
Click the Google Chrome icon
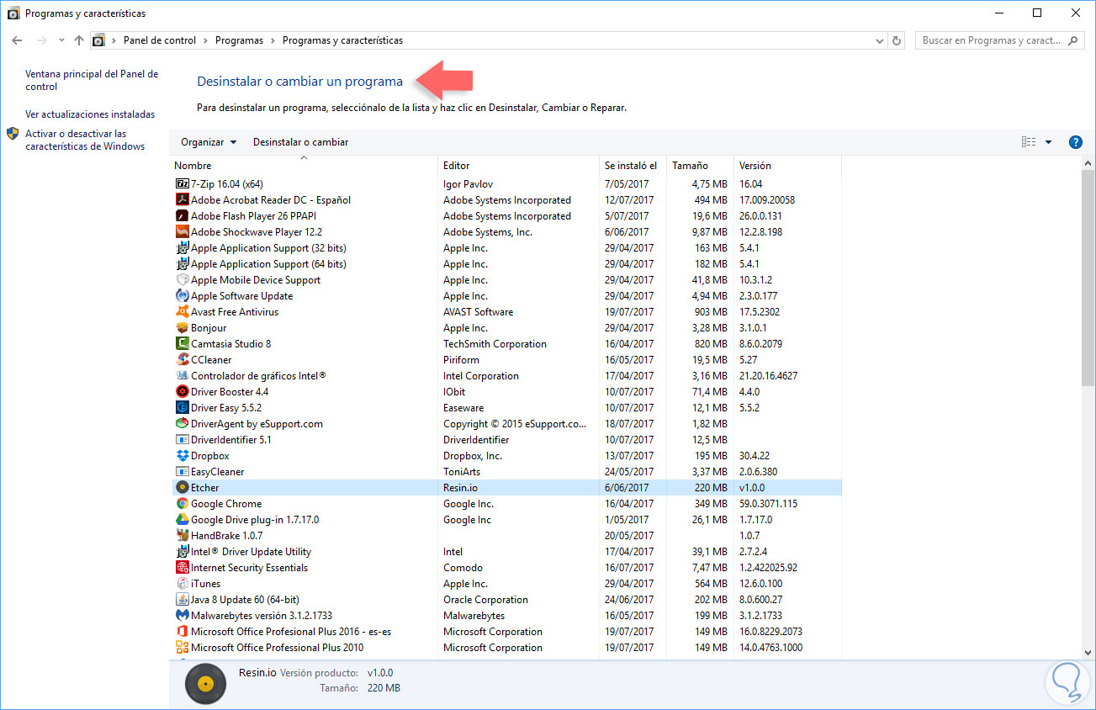[183, 503]
